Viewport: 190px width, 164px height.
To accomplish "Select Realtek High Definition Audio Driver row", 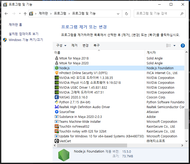I will click(119, 107).
